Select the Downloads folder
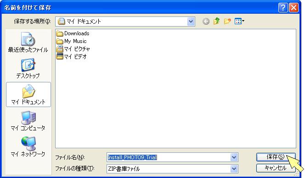The width and height of the screenshot is (305, 178). [73, 33]
